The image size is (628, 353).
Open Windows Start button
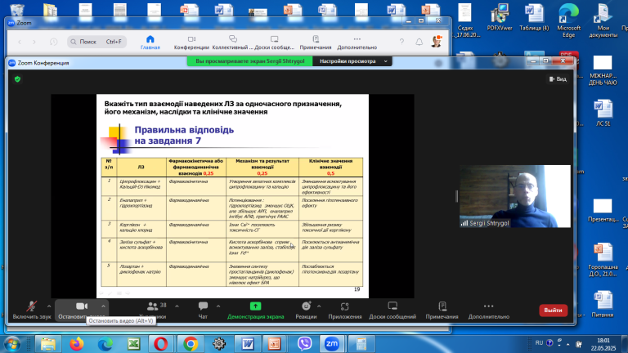click(11, 344)
